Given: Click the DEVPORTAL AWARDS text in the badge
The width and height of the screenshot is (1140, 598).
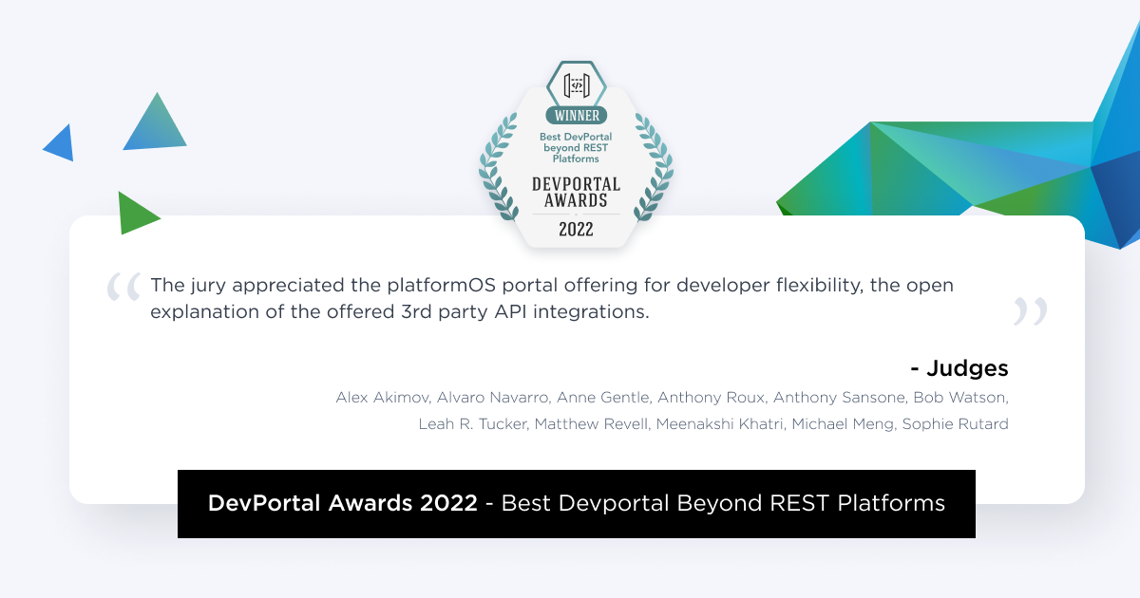Looking at the screenshot, I should point(576,192).
